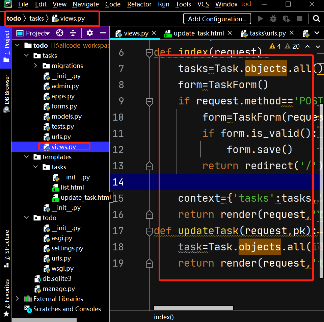Select db.sqlite3 file in tree
The image size is (324, 322).
[53, 278]
